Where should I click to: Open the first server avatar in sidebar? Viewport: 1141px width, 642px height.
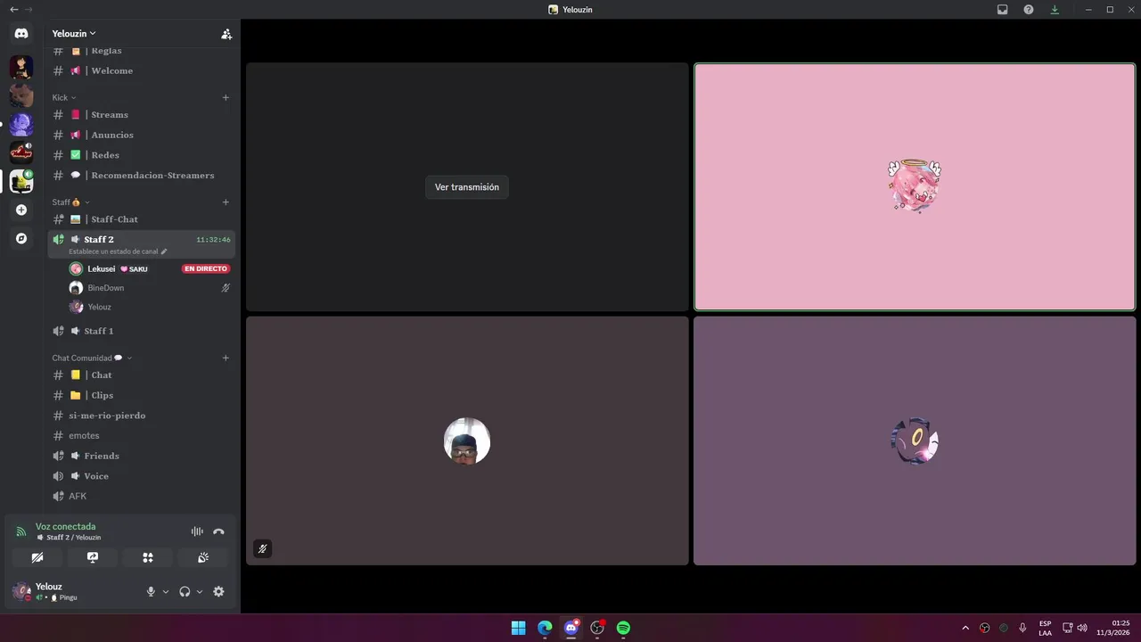click(x=21, y=68)
